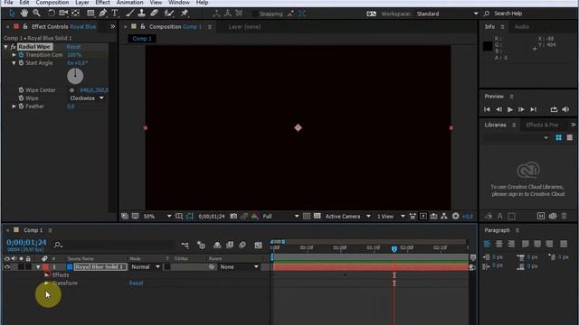Select the Horizontal Type tool
The height and width of the screenshot is (325, 579).
click(115, 14)
